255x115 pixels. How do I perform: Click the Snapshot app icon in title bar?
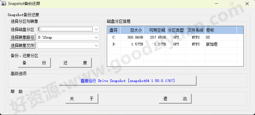pyautogui.click(x=4, y=3)
